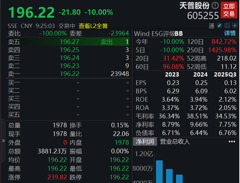Click the stock name 天普股份
Image resolution: width=240 pixels, height=183 pixels.
[x=194, y=6]
